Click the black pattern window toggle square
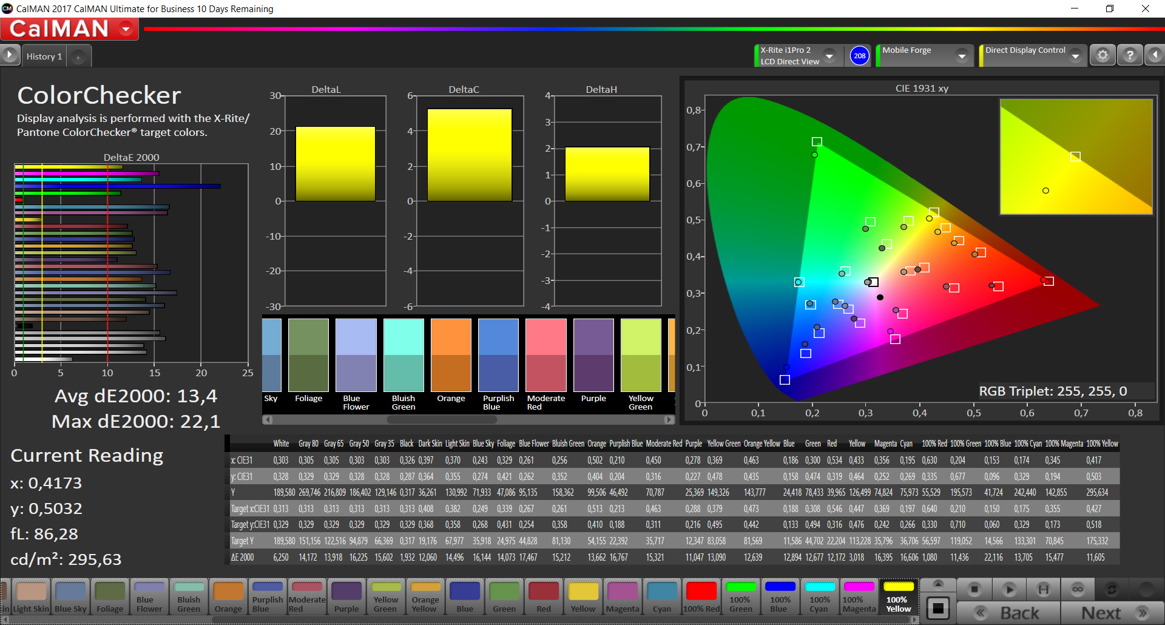This screenshot has width=1165, height=625. [x=937, y=608]
